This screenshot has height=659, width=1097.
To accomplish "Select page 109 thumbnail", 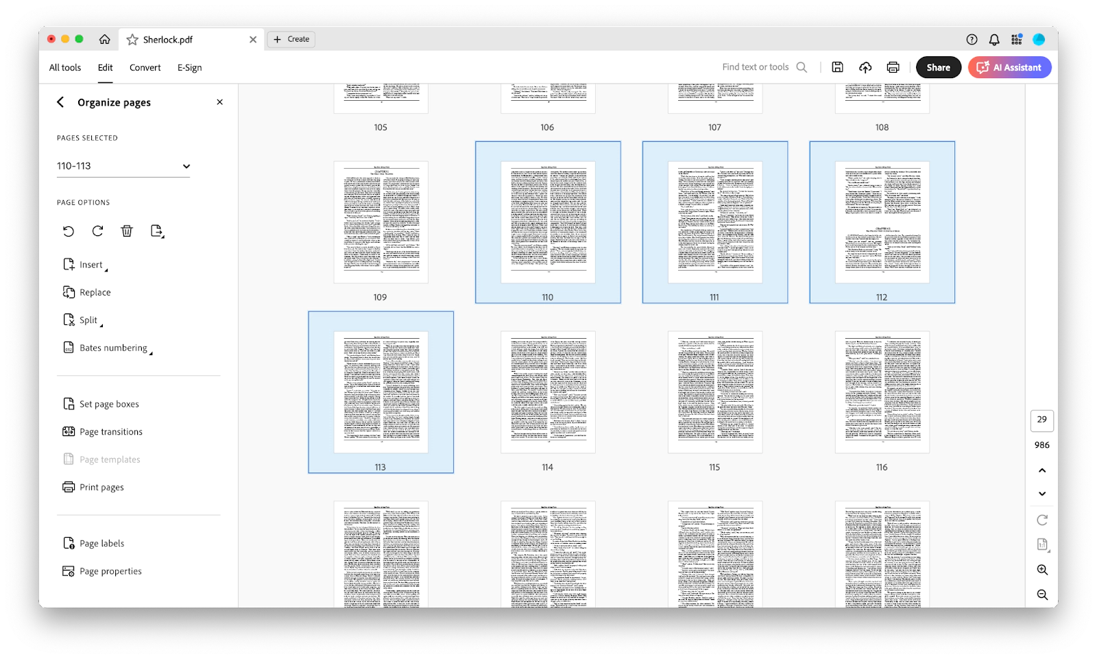I will (x=381, y=222).
